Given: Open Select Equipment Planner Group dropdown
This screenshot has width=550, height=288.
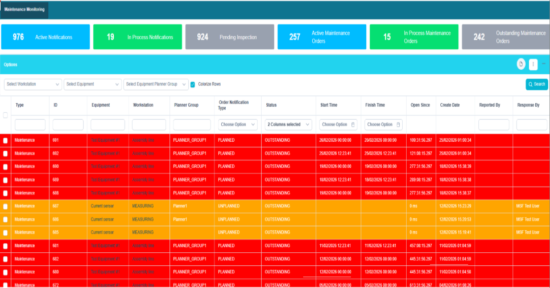Looking at the screenshot, I should pyautogui.click(x=155, y=84).
